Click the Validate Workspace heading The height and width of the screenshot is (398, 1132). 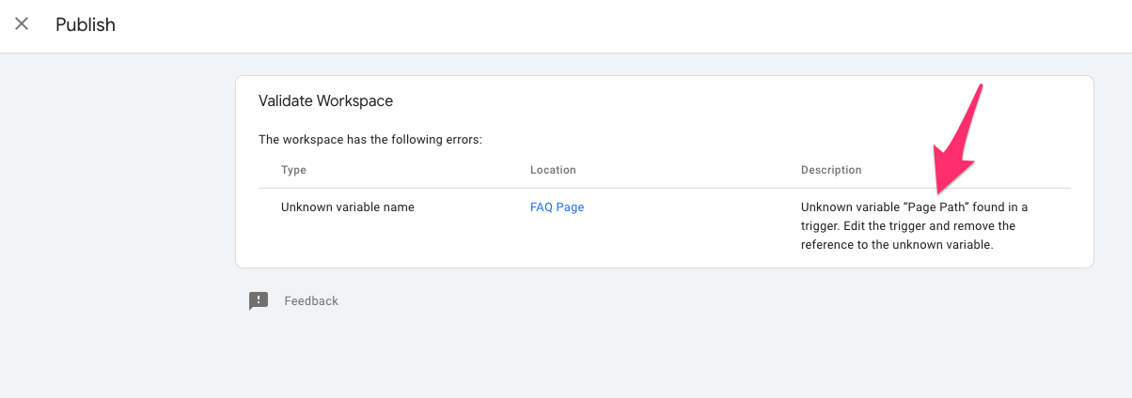coord(325,100)
